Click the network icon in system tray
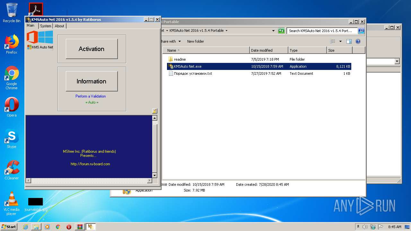The width and height of the screenshot is (411, 231). (x=373, y=227)
